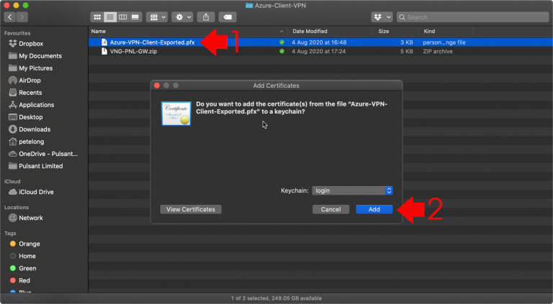Close the Add Certificates dialog window

point(157,86)
